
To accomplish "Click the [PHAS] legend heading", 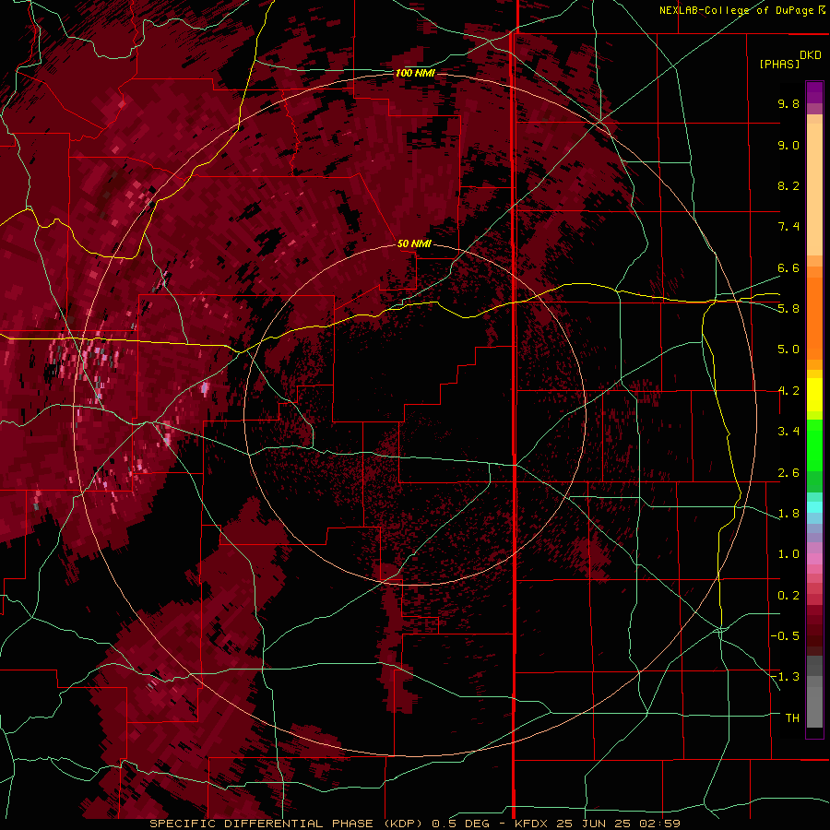I will point(779,64).
